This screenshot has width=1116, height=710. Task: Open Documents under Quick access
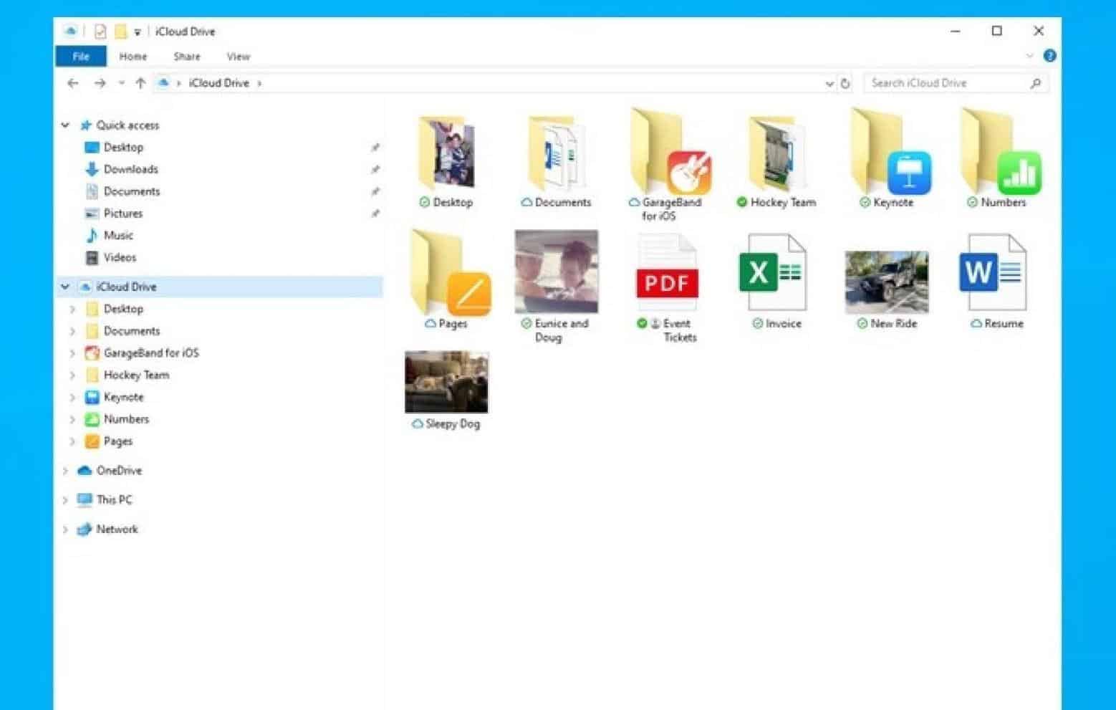tap(132, 191)
